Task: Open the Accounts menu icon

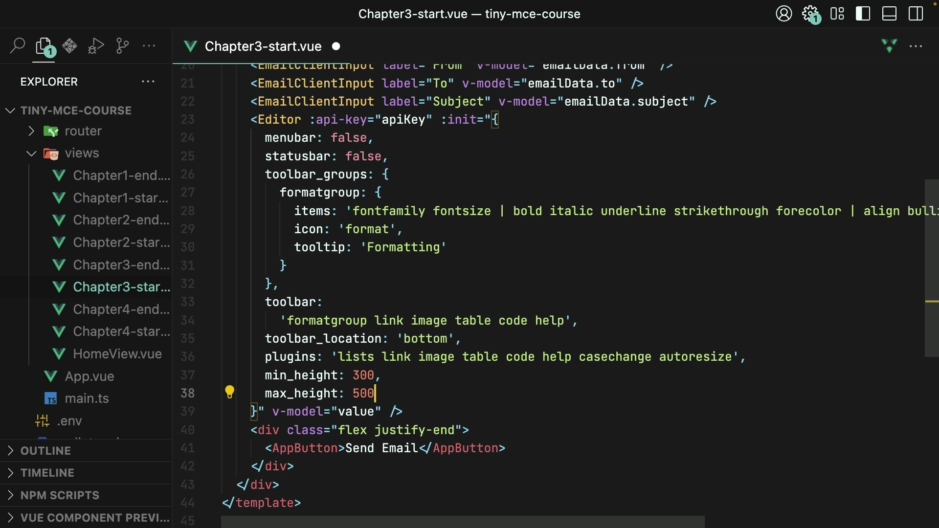Action: tap(784, 14)
